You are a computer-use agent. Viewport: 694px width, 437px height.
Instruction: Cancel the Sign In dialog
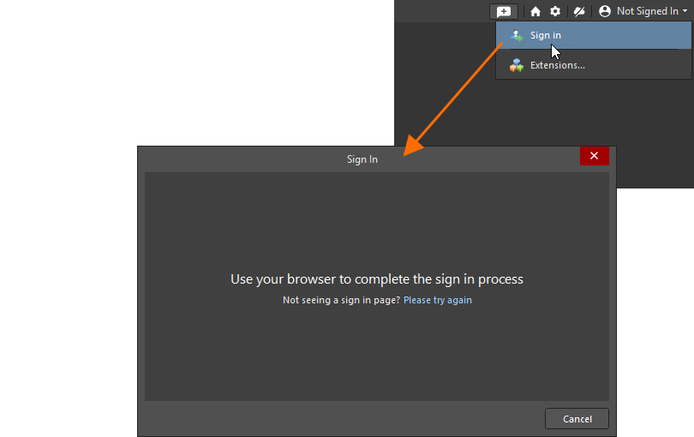(x=577, y=419)
